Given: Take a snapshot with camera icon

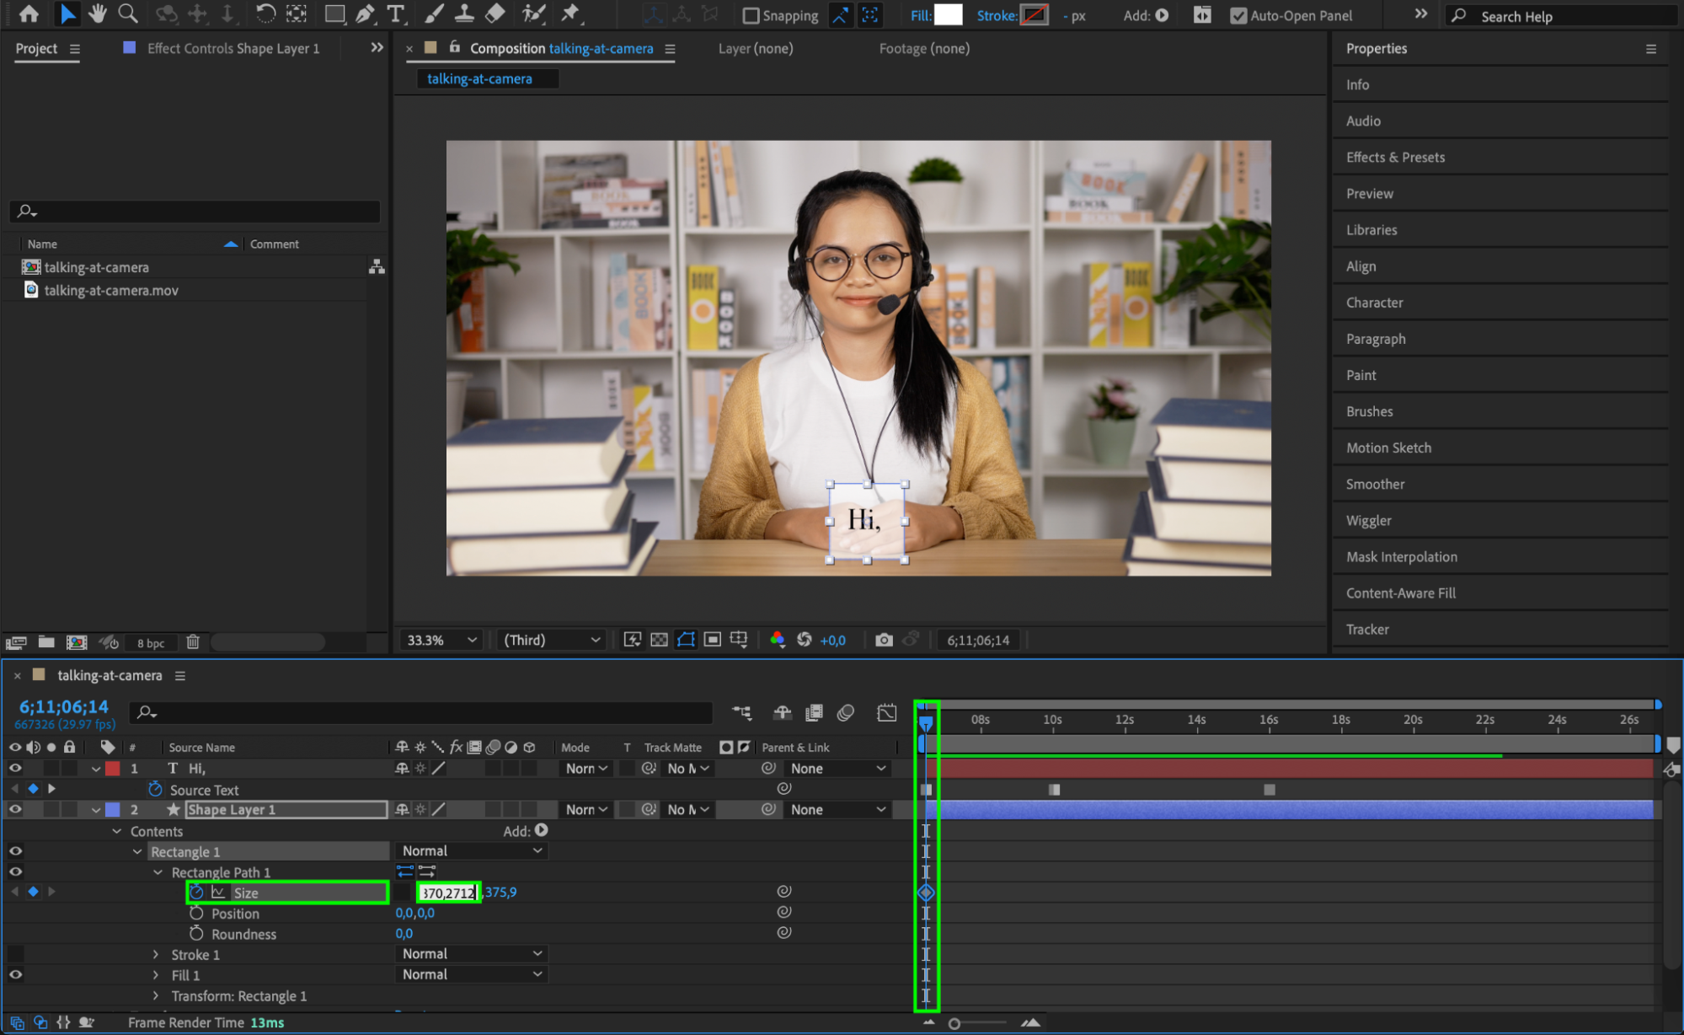Looking at the screenshot, I should click(x=883, y=640).
